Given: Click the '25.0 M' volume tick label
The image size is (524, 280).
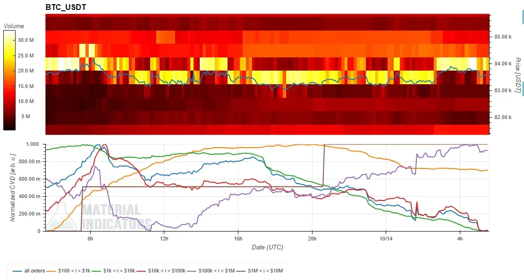Looking at the screenshot, I should coord(26,56).
